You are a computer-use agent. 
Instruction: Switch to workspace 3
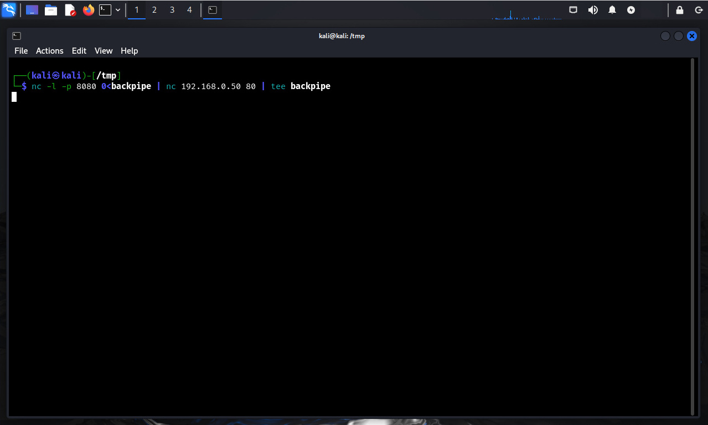[172, 10]
